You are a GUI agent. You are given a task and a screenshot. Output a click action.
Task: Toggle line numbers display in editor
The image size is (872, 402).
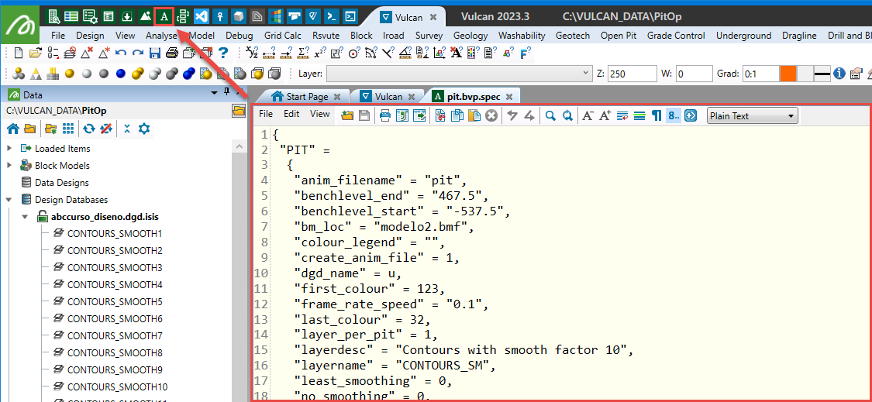(674, 115)
